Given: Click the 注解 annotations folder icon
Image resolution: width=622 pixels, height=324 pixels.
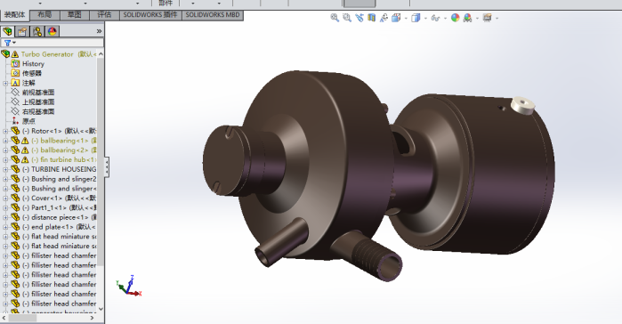Looking at the screenshot, I should pyautogui.click(x=15, y=83).
